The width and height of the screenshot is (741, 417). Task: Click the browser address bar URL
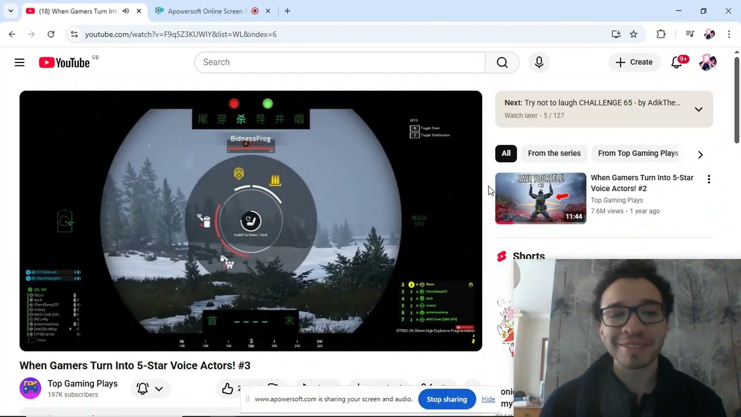[181, 34]
